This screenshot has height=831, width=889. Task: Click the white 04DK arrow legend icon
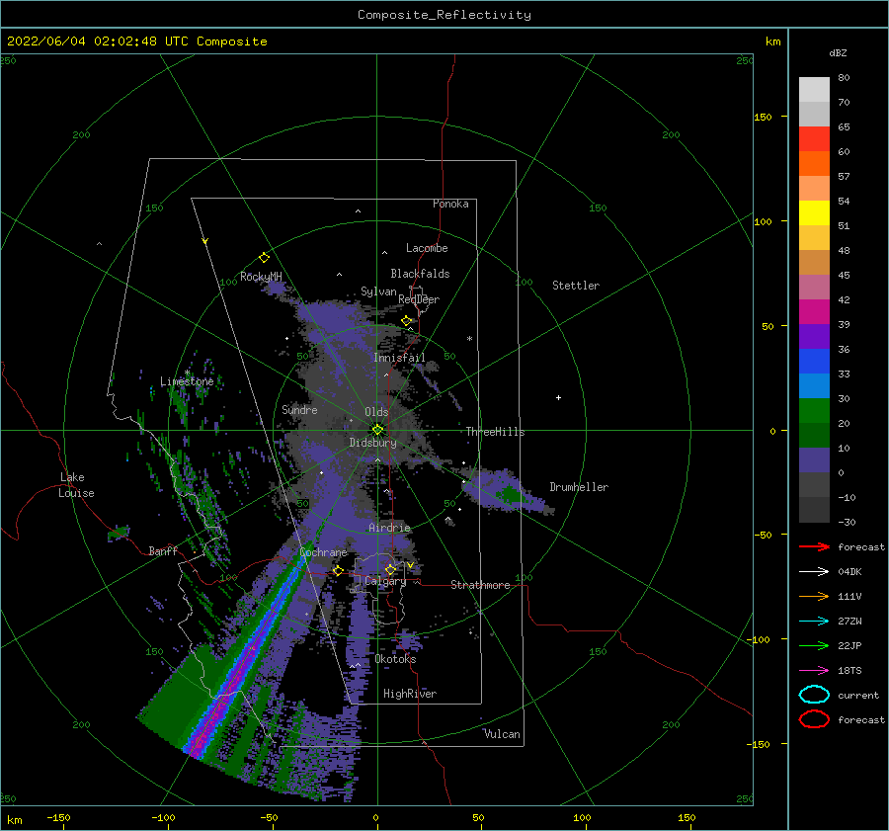(x=814, y=572)
